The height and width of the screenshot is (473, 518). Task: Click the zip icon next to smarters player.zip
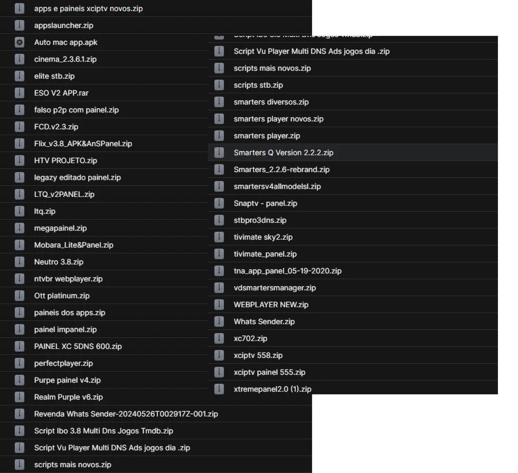coord(219,136)
